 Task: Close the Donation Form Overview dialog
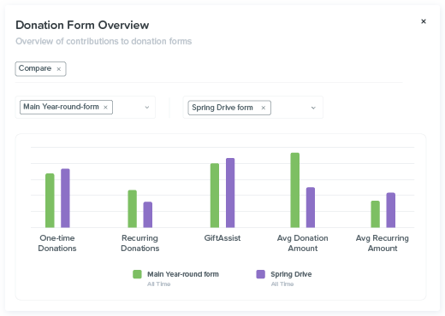(x=424, y=21)
